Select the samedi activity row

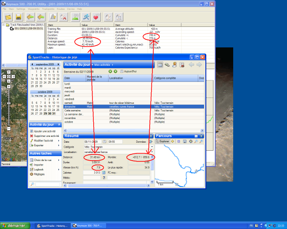[x=134, y=103]
